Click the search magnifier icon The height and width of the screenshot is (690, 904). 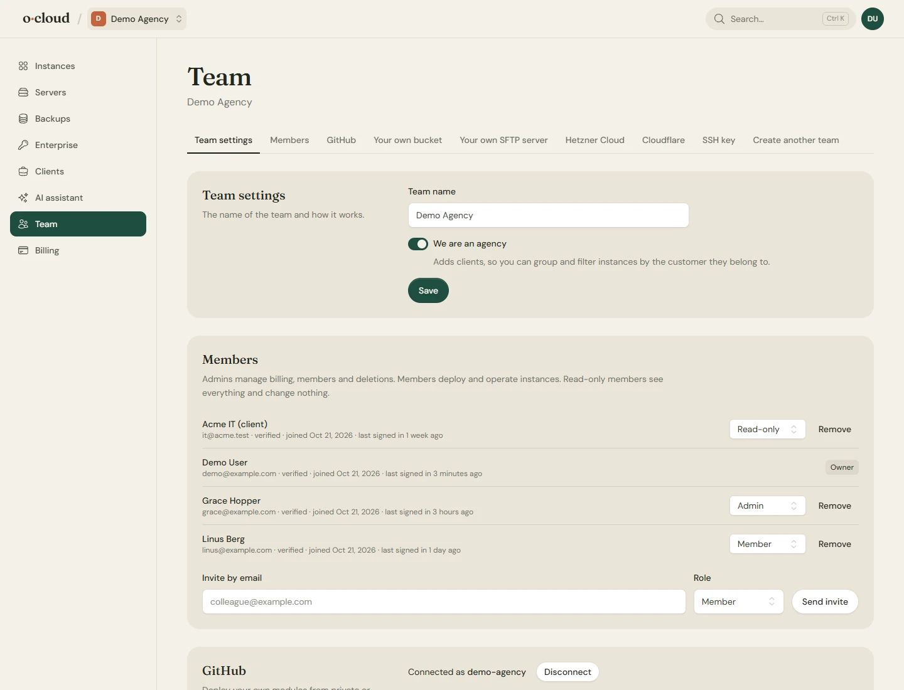(x=719, y=19)
